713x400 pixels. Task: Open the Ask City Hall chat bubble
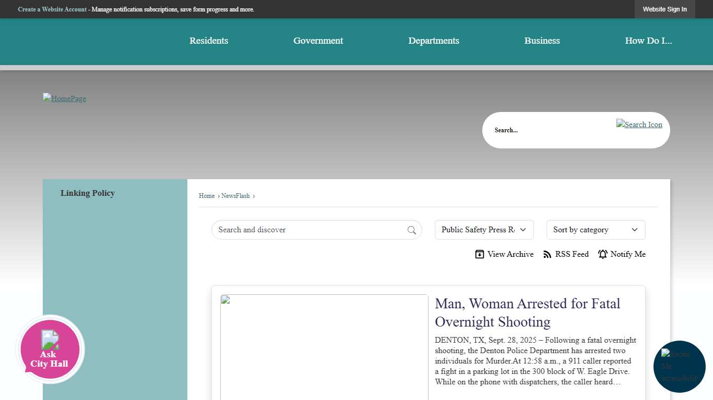(50, 349)
